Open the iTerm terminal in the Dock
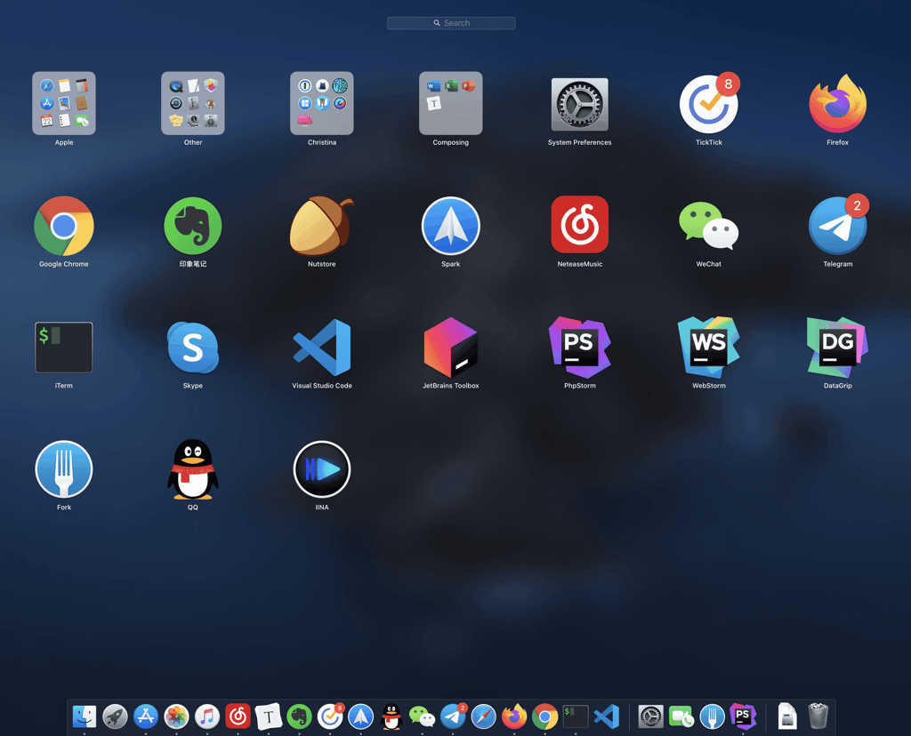This screenshot has height=736, width=911. click(576, 716)
